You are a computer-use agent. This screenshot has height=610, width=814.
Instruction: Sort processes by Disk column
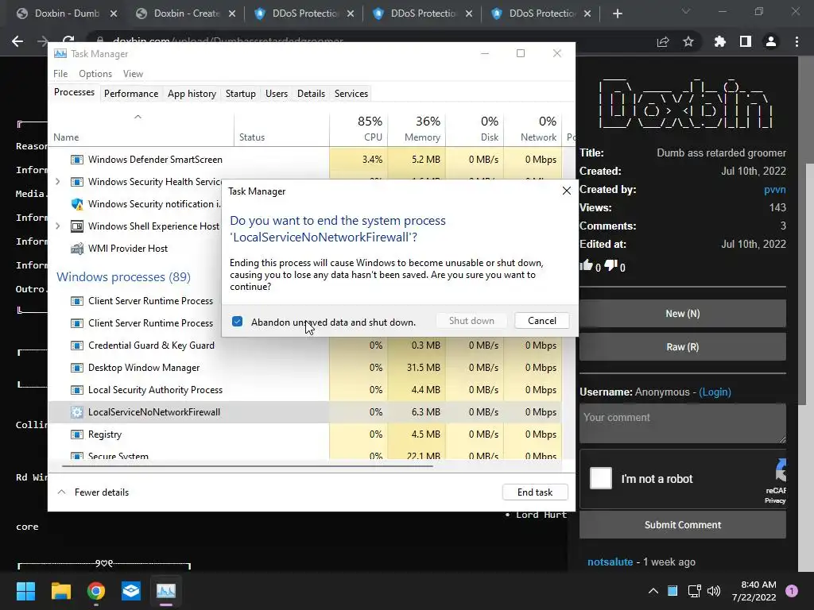click(x=475, y=129)
